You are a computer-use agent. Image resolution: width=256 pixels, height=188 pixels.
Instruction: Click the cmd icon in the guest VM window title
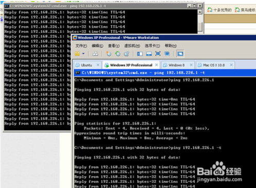78,73
